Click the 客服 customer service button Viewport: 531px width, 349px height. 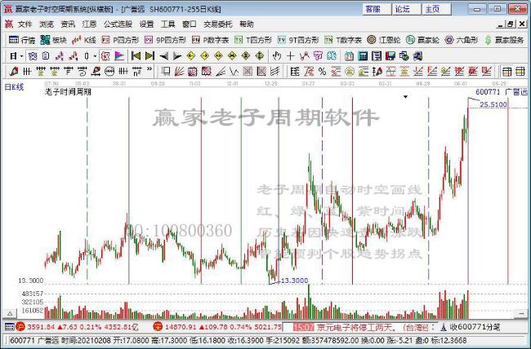[x=377, y=9]
